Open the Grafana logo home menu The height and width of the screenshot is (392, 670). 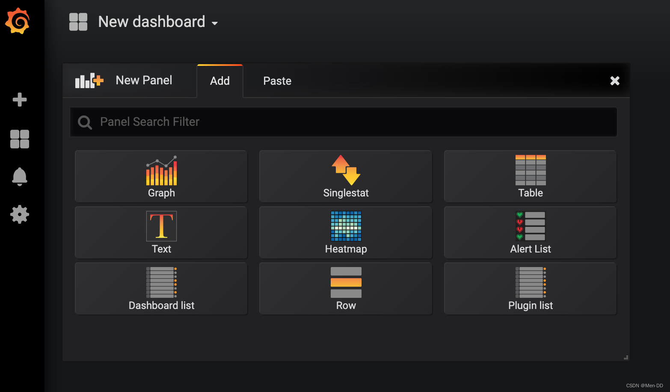click(18, 21)
